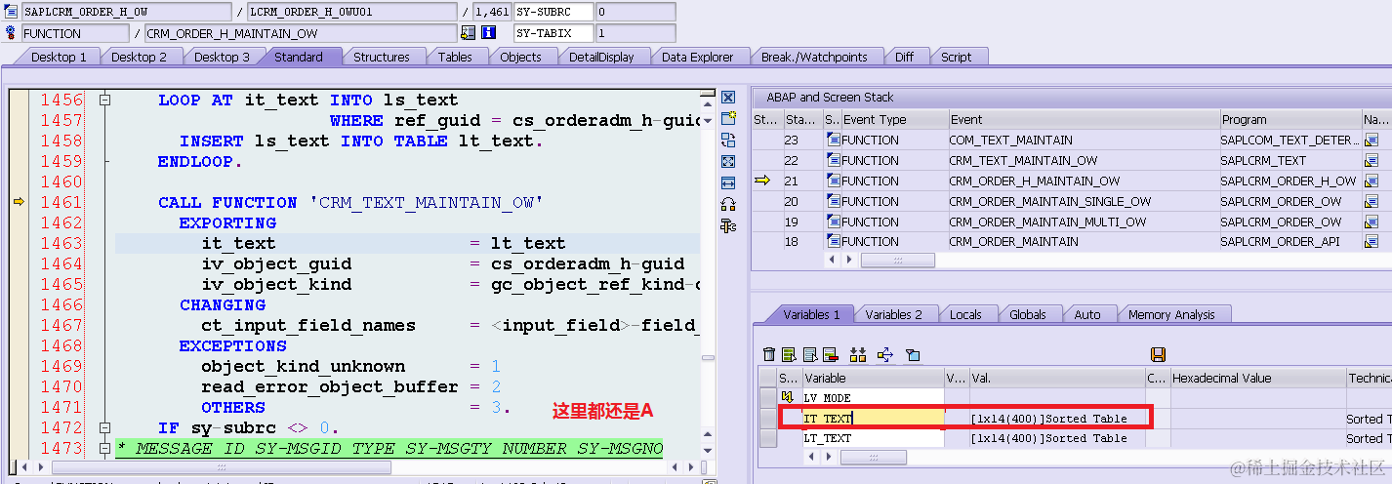Switch to the Diff tab
The width and height of the screenshot is (1392, 484).
tap(905, 57)
